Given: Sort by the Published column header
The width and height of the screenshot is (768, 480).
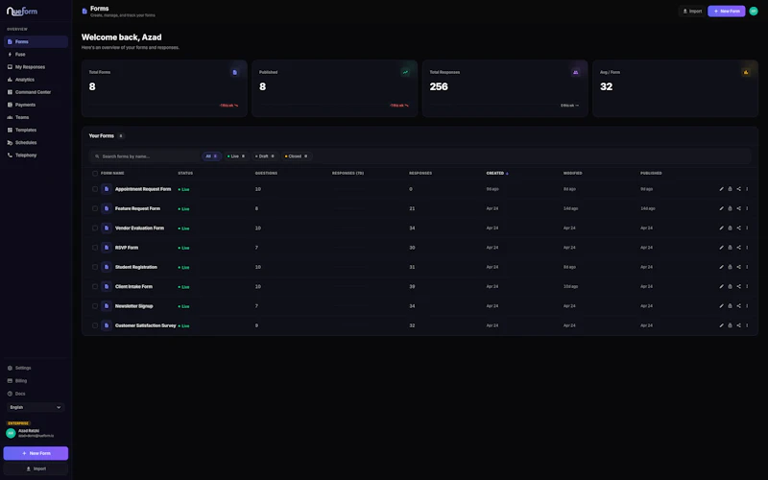Looking at the screenshot, I should coord(651,174).
